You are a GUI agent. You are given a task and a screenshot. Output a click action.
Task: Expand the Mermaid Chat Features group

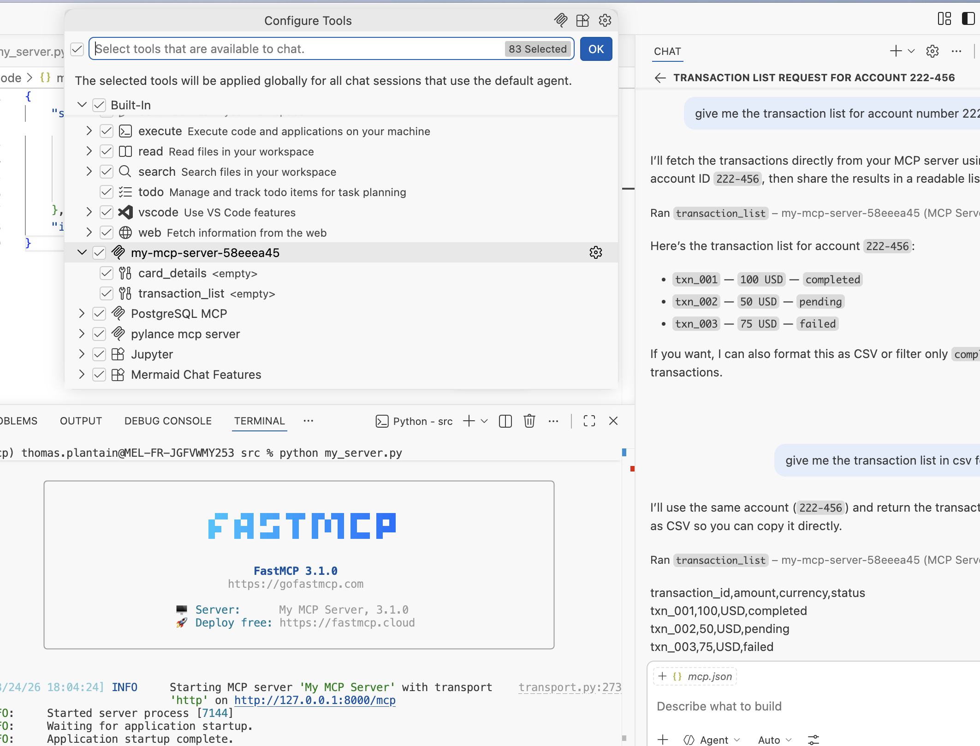coord(82,375)
